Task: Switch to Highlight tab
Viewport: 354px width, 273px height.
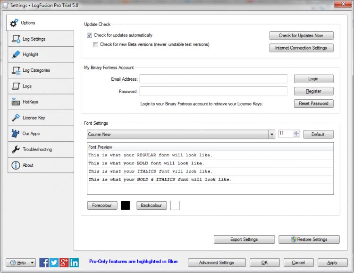Action: point(41,54)
